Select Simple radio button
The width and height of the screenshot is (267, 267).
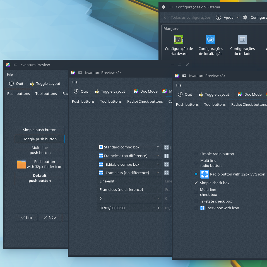pyautogui.click(x=196, y=154)
